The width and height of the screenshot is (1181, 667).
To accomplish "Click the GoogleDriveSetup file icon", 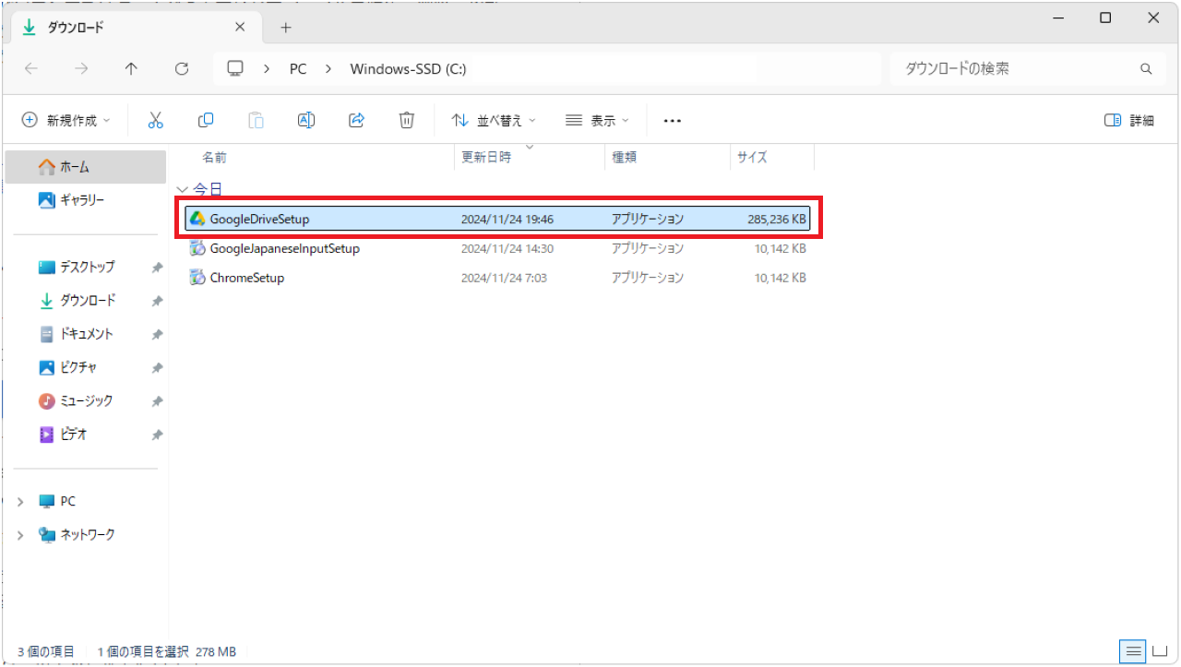I will click(x=197, y=219).
